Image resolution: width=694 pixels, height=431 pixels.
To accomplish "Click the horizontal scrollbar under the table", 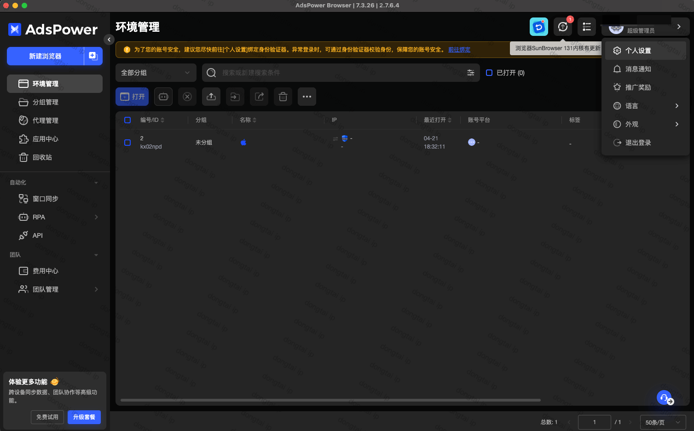I will coord(330,400).
